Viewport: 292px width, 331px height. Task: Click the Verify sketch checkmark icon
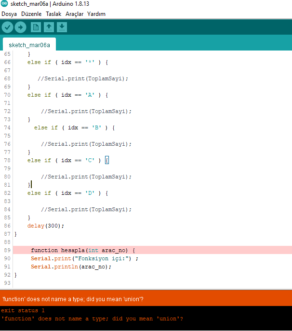click(x=7, y=27)
